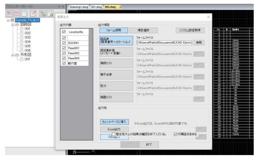260x160 pixels.
Task: Click the blank page icon in Project Manager toolbar
Action: 24,13
